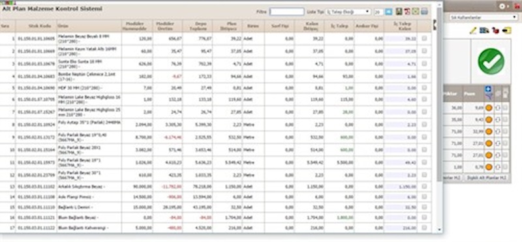Click the large green checkmark button

[x=491, y=61]
